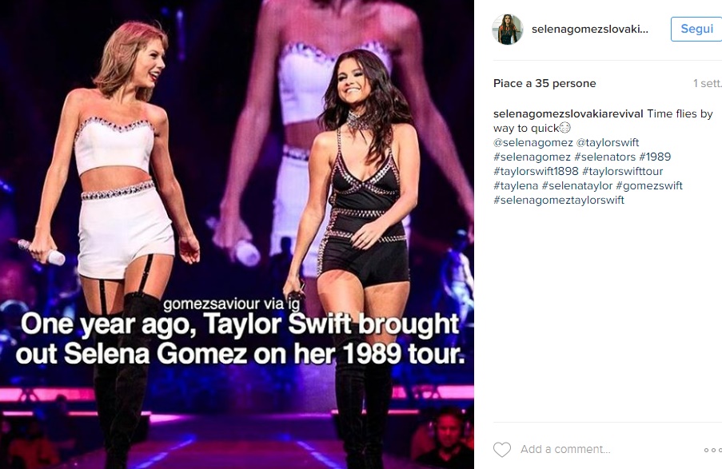
Task: Open the #selenagomeztaylorswift hashtag
Action: click(559, 201)
